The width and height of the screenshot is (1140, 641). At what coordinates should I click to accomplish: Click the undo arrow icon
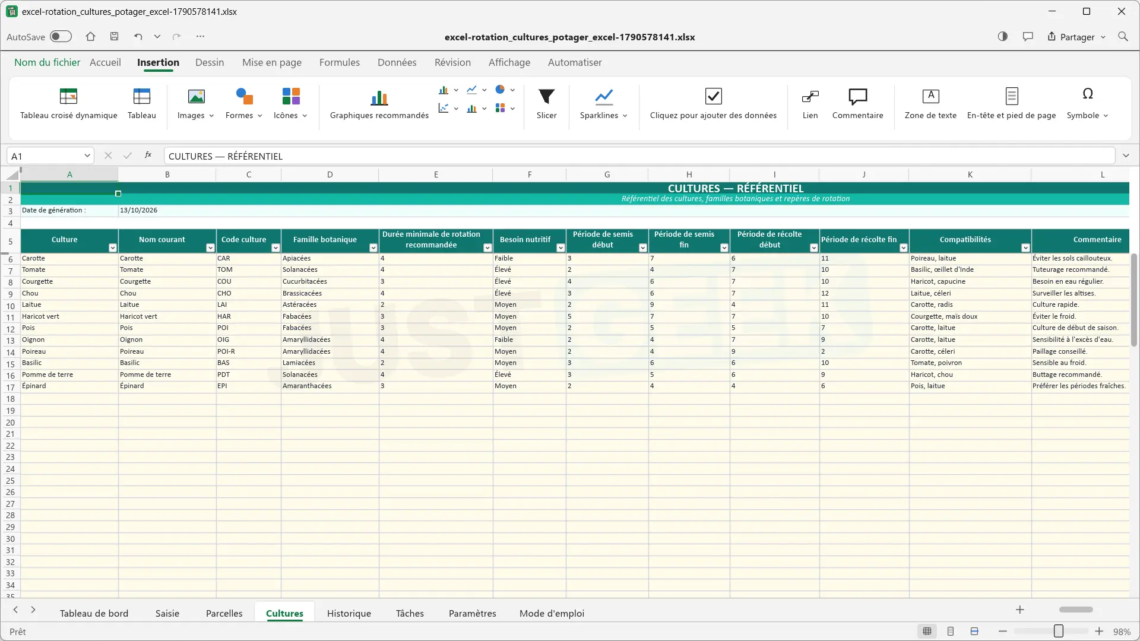click(138, 37)
